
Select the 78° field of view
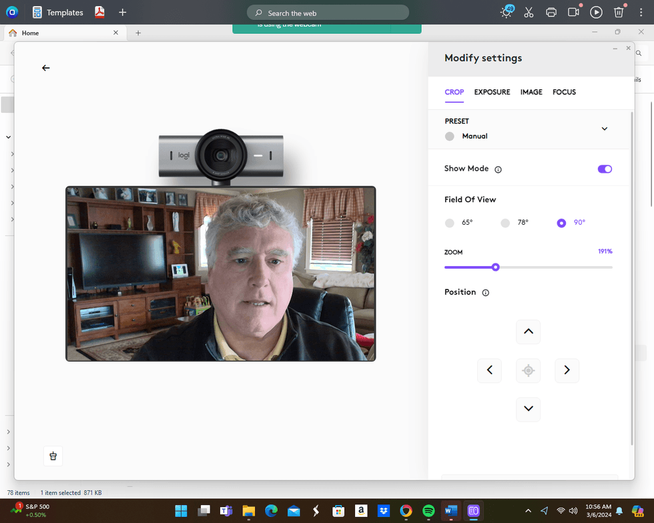pos(505,223)
